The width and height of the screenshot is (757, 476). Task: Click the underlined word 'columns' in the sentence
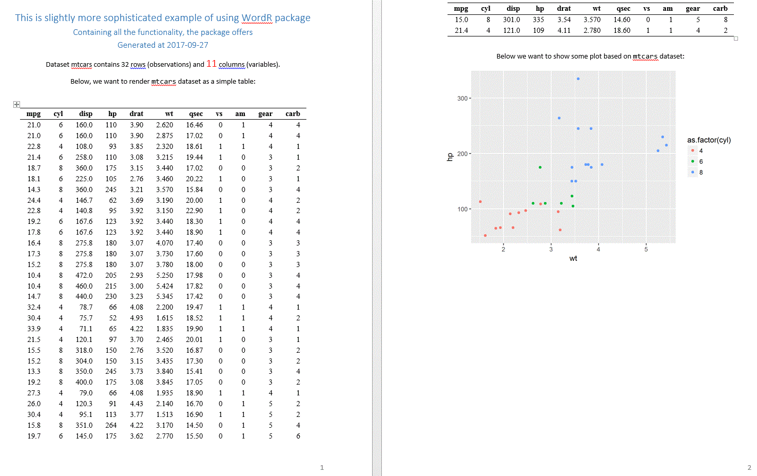(x=231, y=65)
